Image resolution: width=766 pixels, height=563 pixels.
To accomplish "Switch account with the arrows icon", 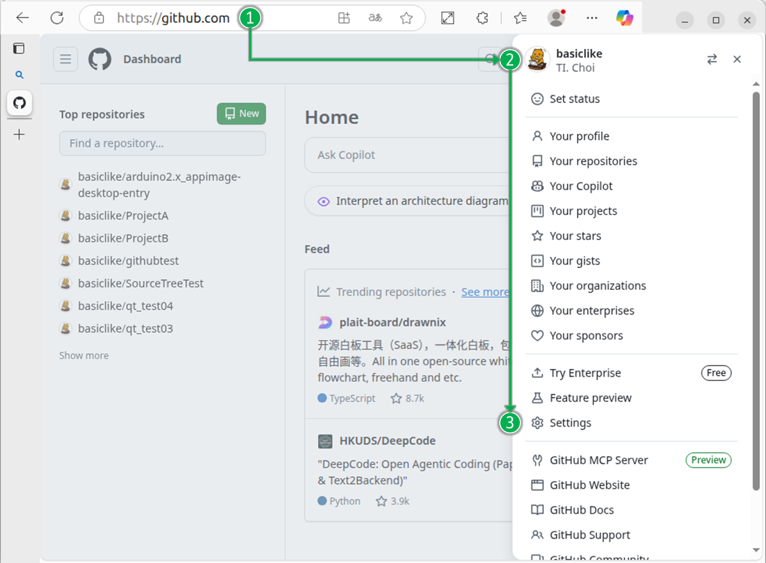I will coord(712,60).
